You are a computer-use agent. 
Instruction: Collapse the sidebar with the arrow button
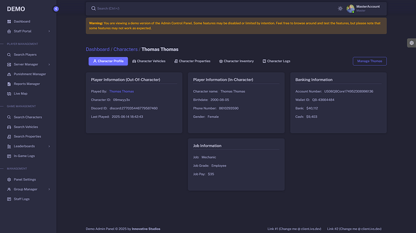56,9
